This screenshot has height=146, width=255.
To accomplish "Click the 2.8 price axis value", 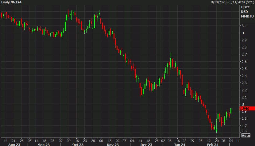I will 244,47.
